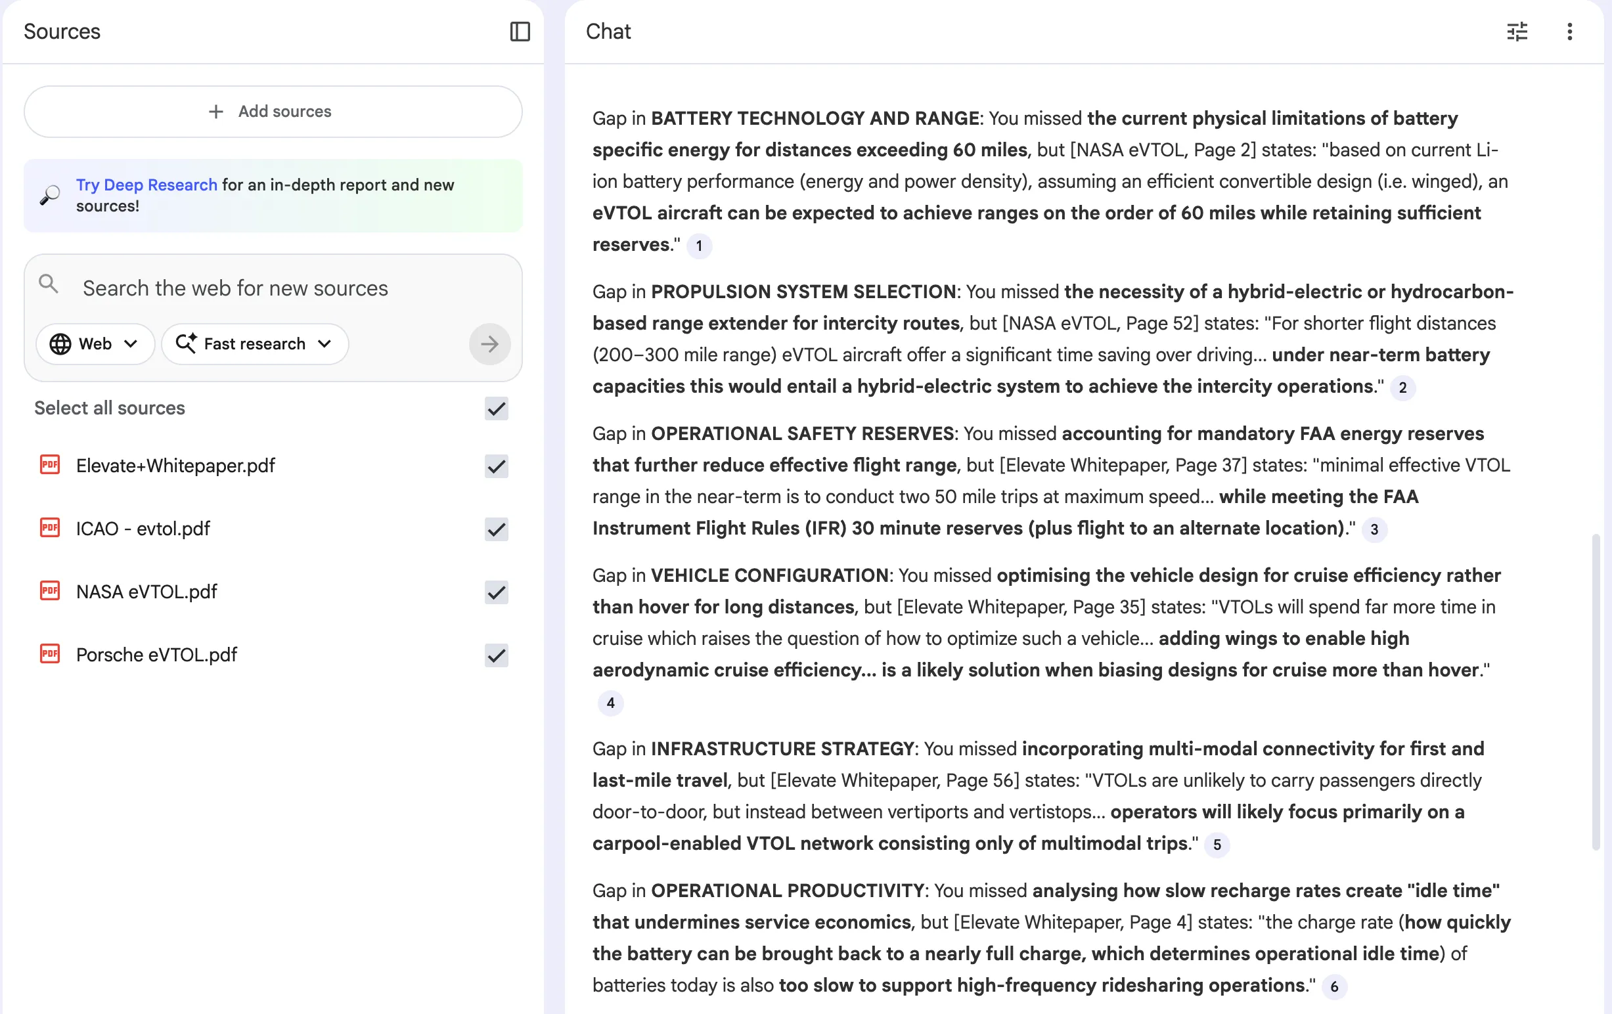
Task: Open the Elevate+Whitepaper.pdf source
Action: pyautogui.click(x=175, y=466)
